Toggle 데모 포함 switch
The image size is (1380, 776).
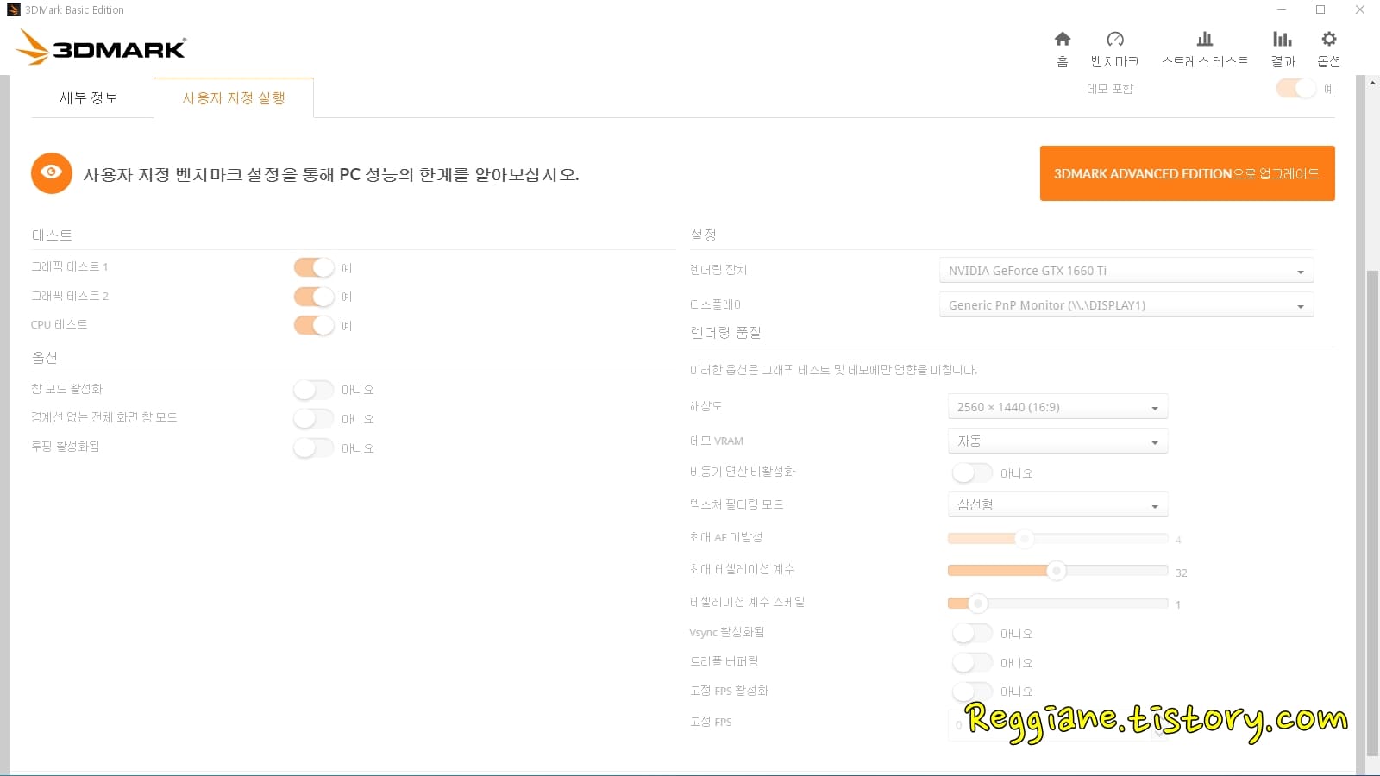click(x=1296, y=88)
